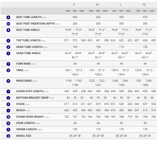The image size is (158, 142).
Task: Select the E badge beside Head Tube Angle
Action: (x=8, y=53)
